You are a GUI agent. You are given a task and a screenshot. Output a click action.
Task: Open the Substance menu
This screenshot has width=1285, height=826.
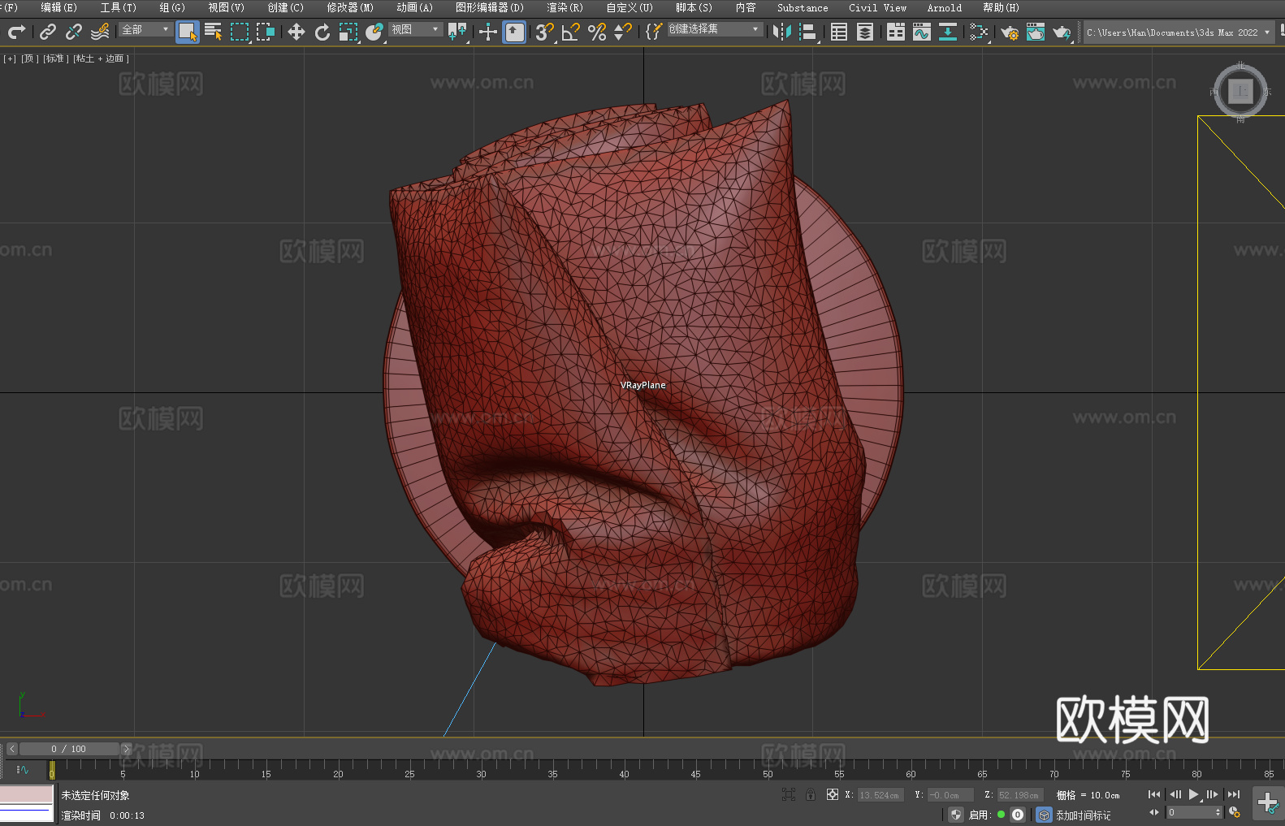803,7
